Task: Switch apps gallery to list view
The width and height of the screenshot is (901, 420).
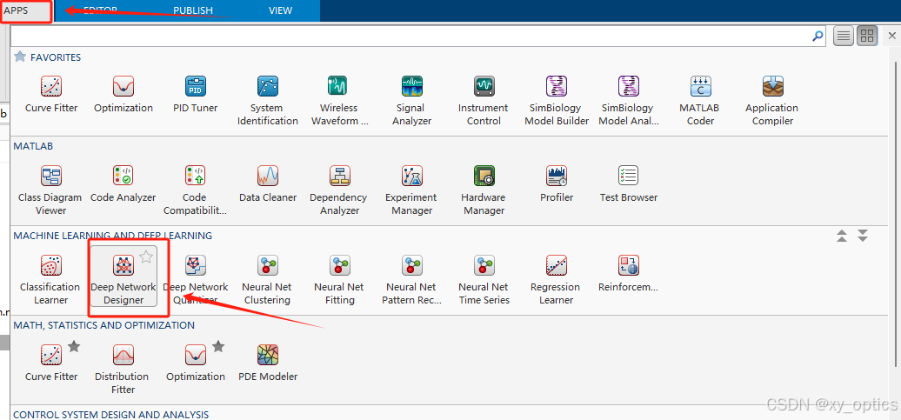Action: click(843, 37)
